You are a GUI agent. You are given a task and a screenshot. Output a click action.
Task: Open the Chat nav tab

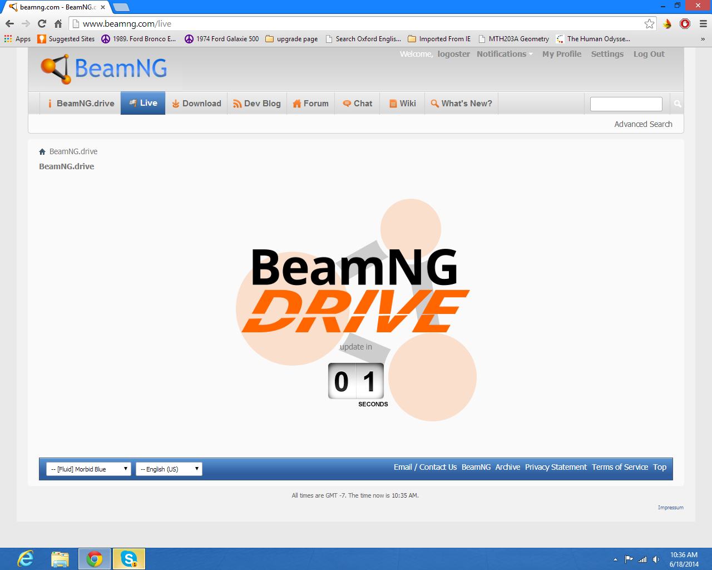tap(357, 104)
